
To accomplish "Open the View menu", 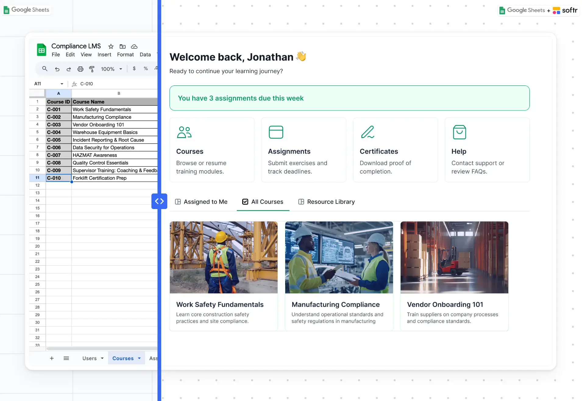I will coord(86,55).
